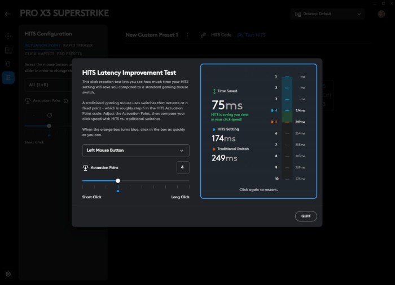Click the Actuation Point value box showing 4
The width and height of the screenshot is (395, 285).
(183, 167)
